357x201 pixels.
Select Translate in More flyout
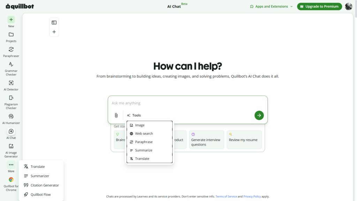(41, 166)
